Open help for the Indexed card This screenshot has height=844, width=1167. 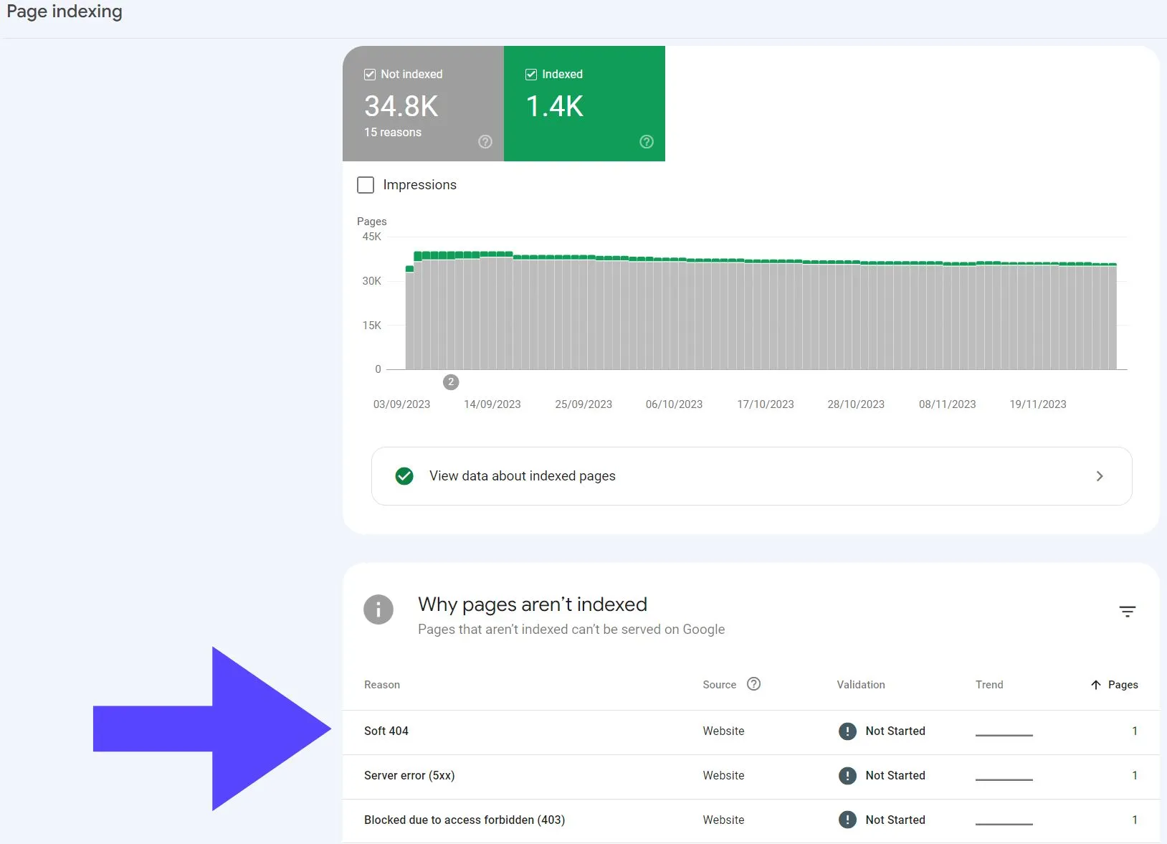(647, 142)
